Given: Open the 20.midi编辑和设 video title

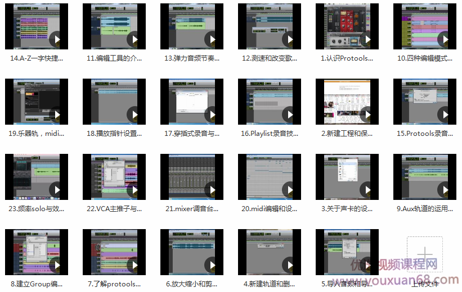Looking at the screenshot, I should point(270,208).
